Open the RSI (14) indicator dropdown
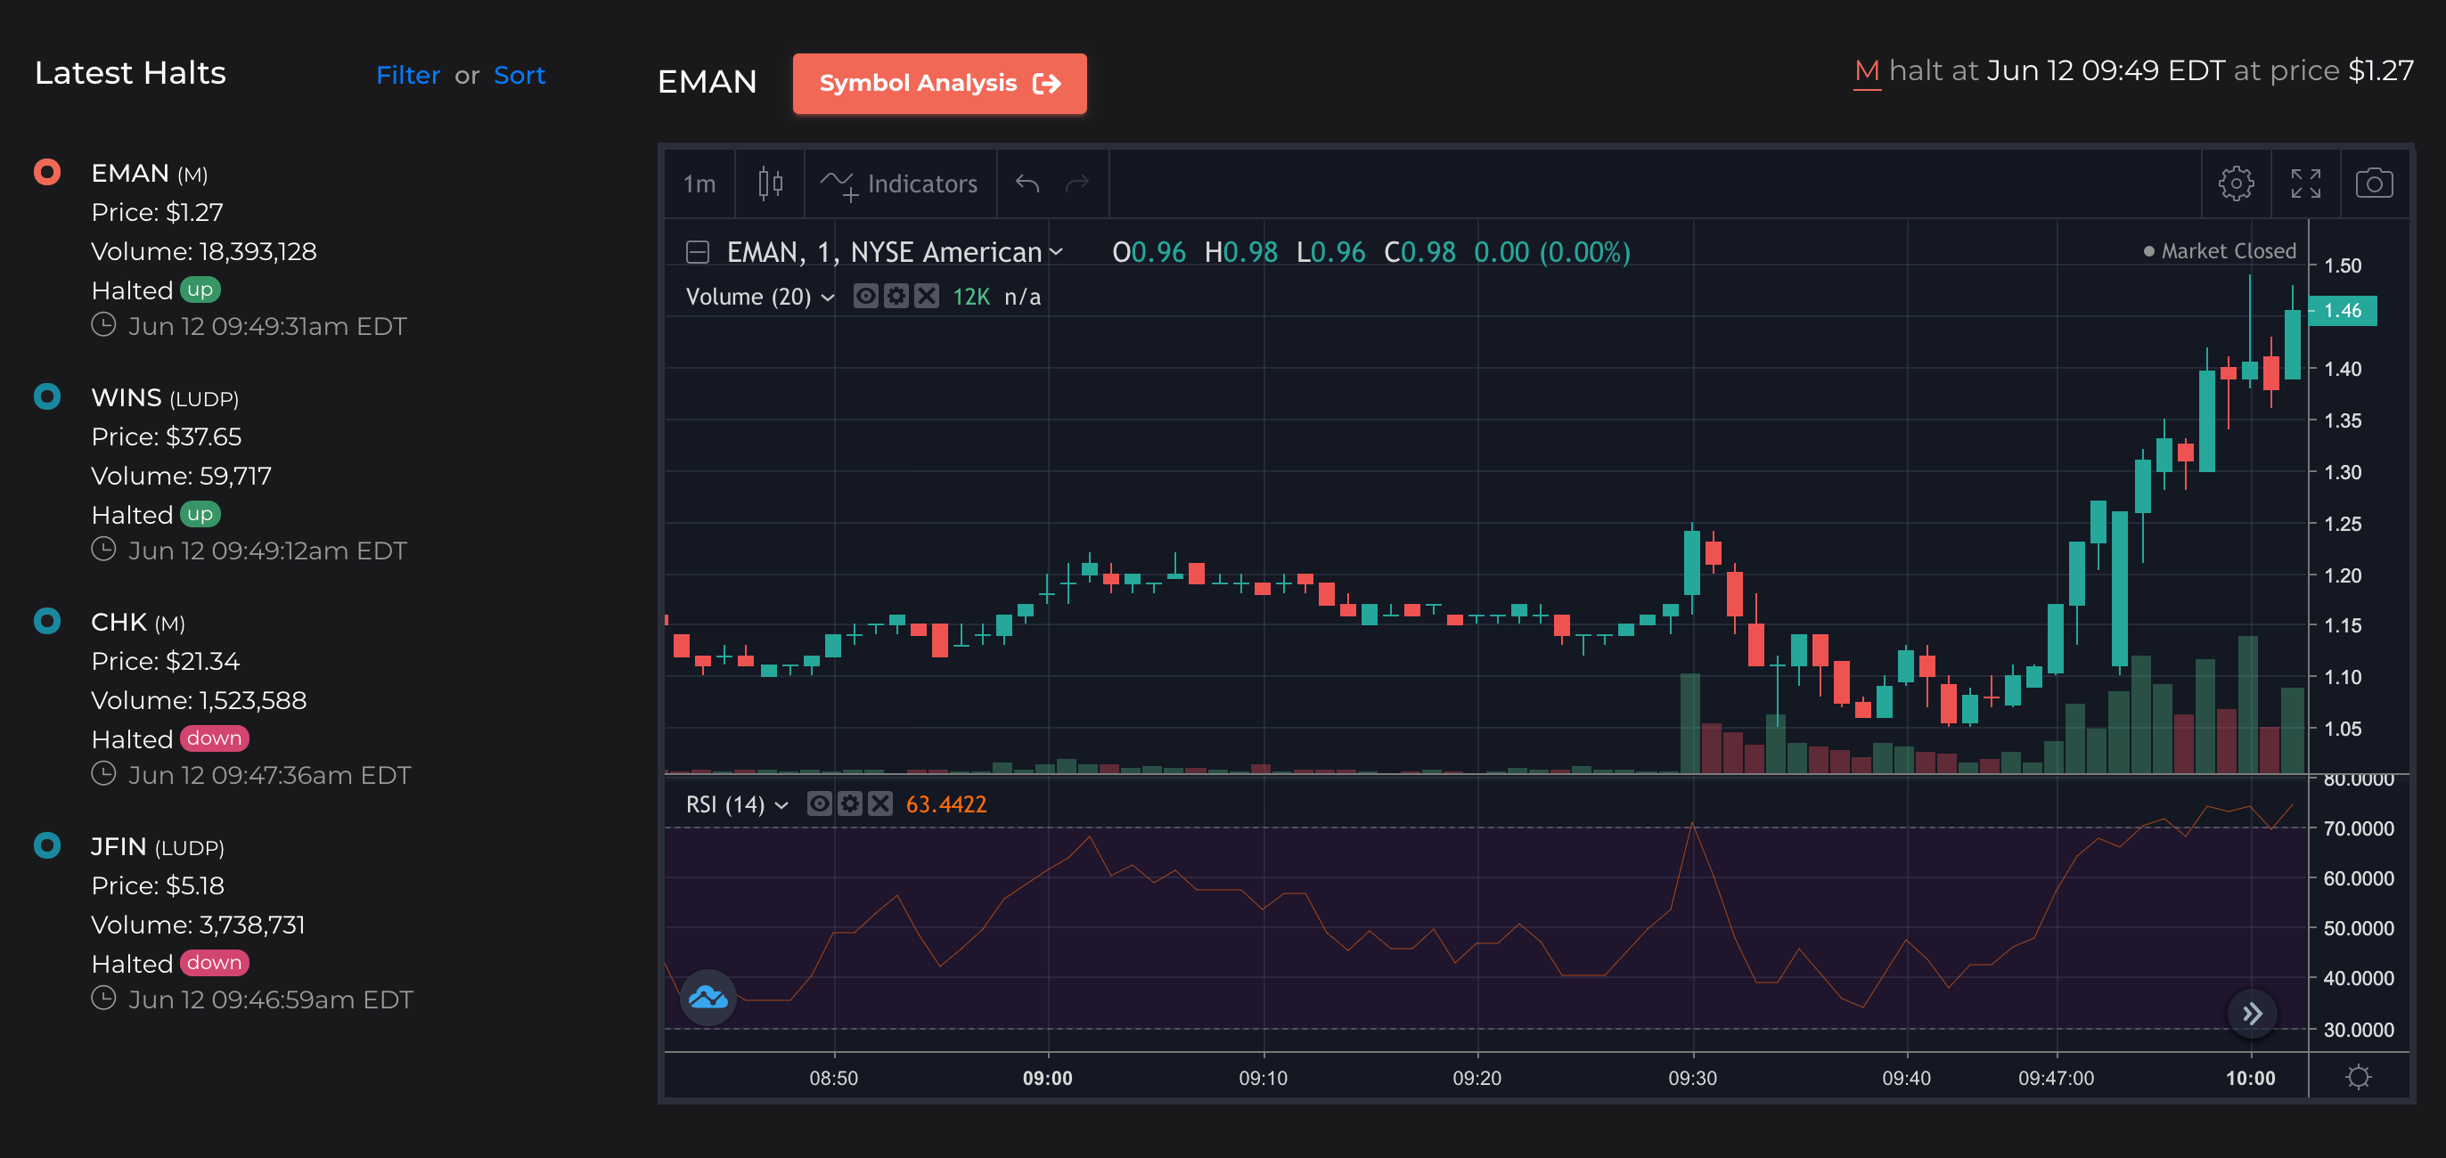The width and height of the screenshot is (2446, 1158). (x=781, y=805)
